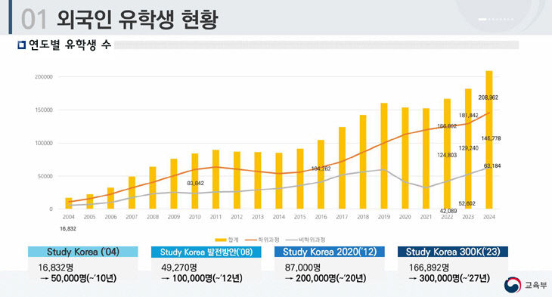
Task: Click the 100000 y-axis label
Action: (44, 143)
